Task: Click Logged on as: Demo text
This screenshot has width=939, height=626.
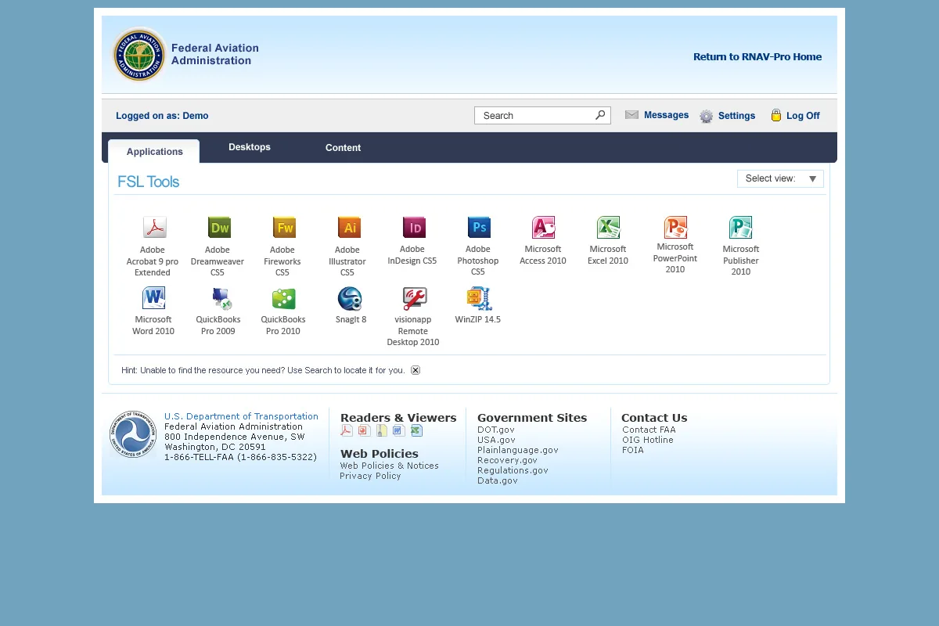Action: coord(162,116)
